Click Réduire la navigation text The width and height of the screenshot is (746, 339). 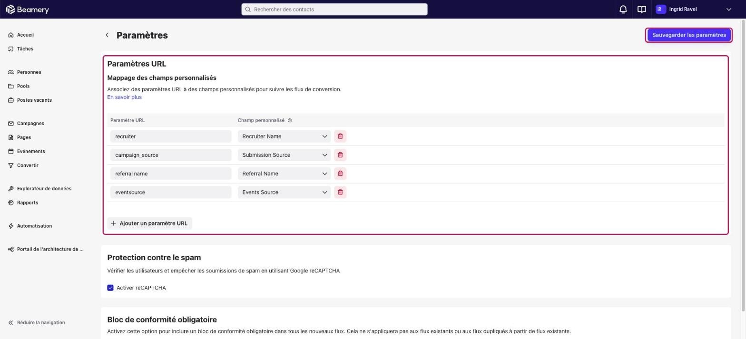click(x=41, y=323)
